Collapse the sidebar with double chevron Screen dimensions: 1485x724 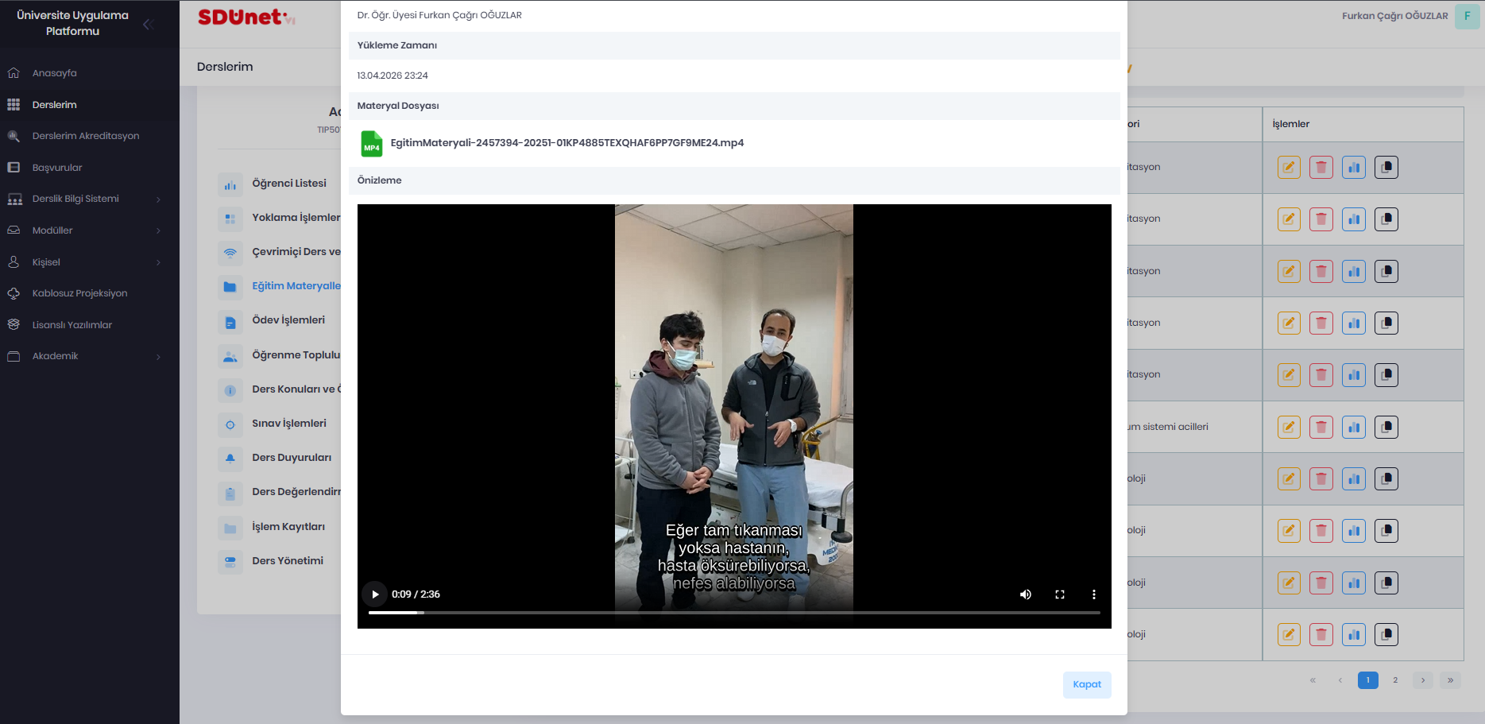point(148,25)
